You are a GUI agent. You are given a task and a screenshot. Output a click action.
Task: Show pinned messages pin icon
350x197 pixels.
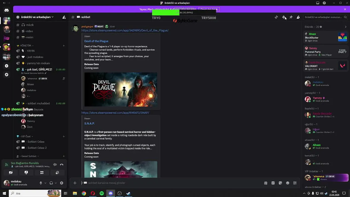point(291,17)
